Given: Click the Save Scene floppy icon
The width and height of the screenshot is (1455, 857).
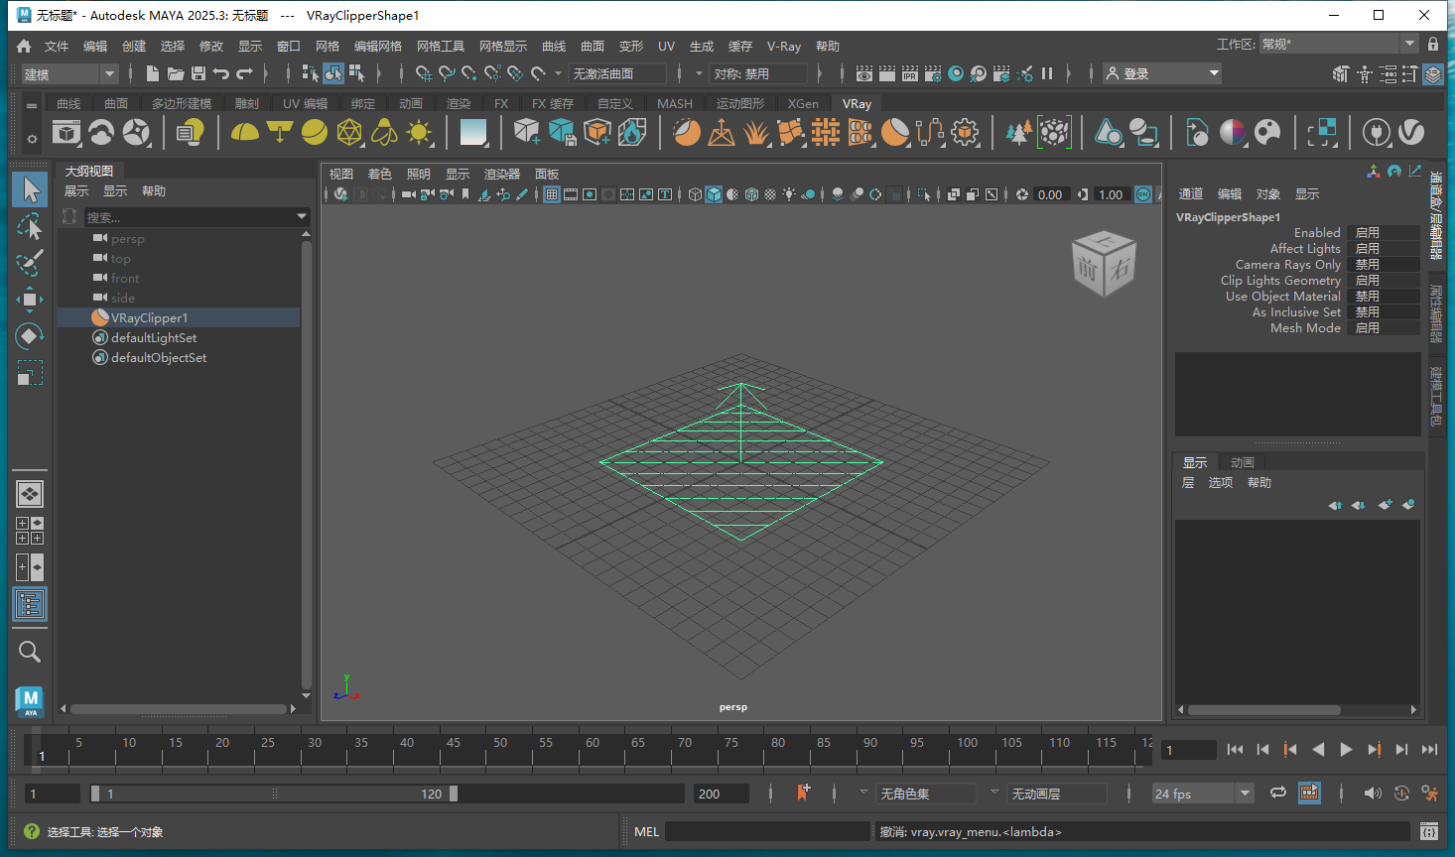Looking at the screenshot, I should pyautogui.click(x=198, y=73).
